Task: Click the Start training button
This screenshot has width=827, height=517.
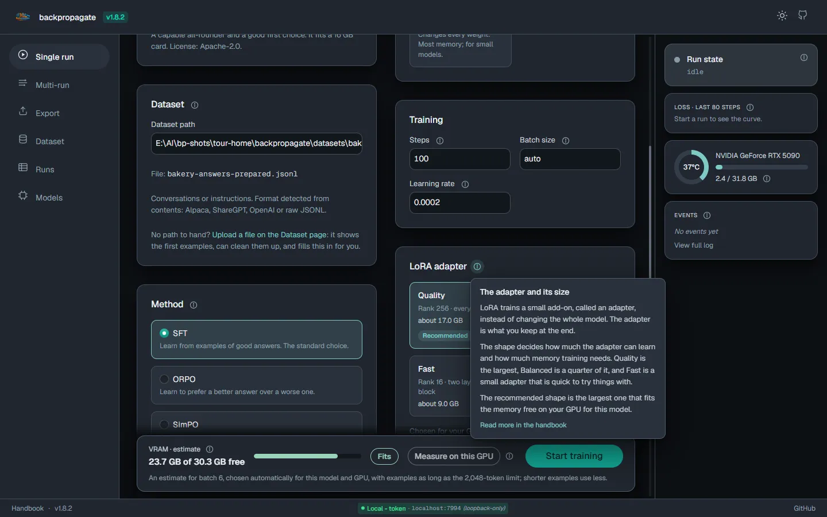Action: 574,456
